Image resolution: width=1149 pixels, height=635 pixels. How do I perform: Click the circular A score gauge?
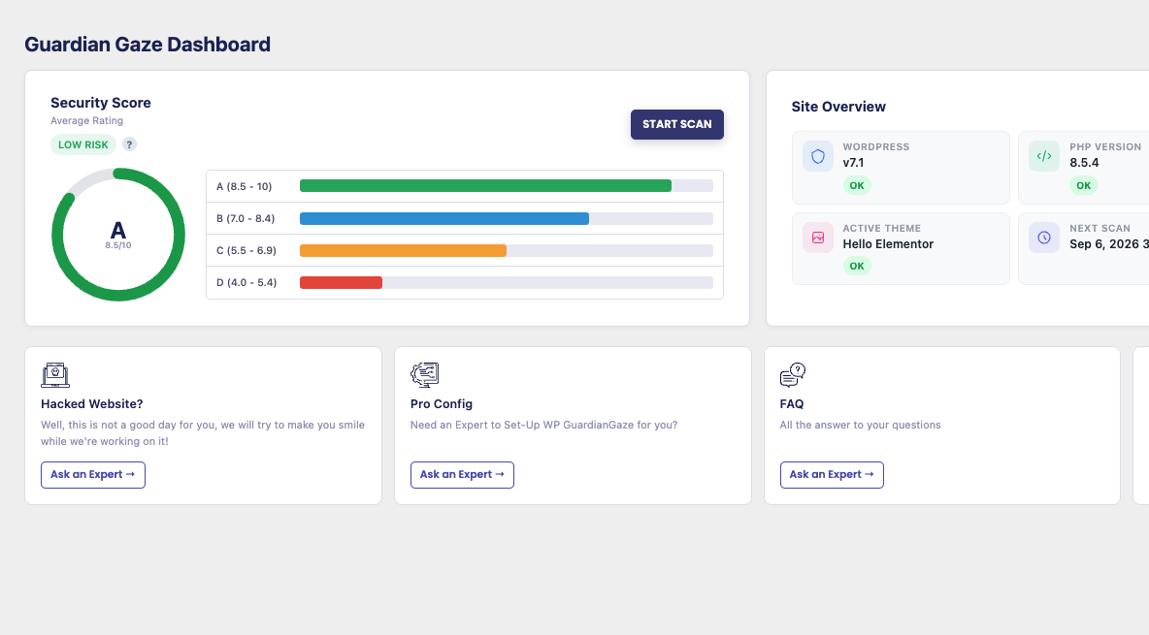click(x=118, y=235)
